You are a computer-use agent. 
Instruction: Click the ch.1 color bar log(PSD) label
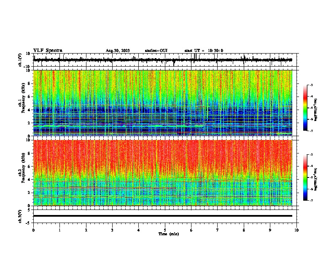pos(316,110)
